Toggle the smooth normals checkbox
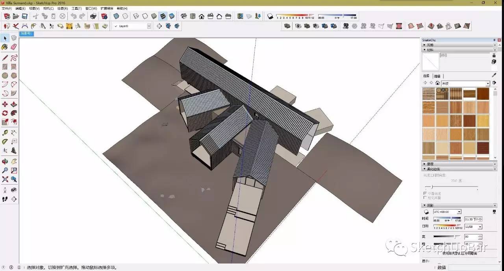This screenshot has height=271, width=504. point(425,193)
